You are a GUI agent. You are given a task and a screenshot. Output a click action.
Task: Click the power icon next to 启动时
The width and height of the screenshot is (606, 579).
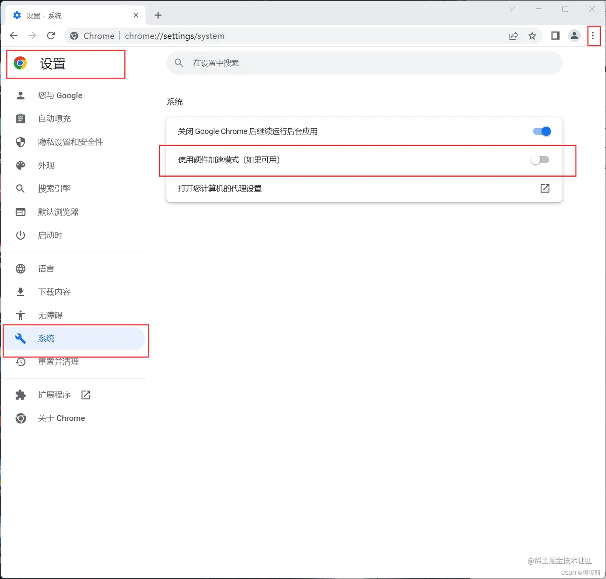(x=20, y=235)
